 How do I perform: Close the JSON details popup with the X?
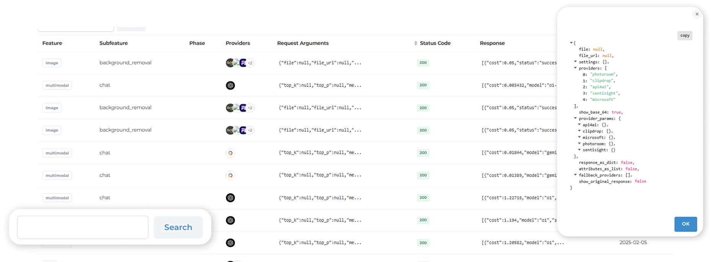click(697, 14)
